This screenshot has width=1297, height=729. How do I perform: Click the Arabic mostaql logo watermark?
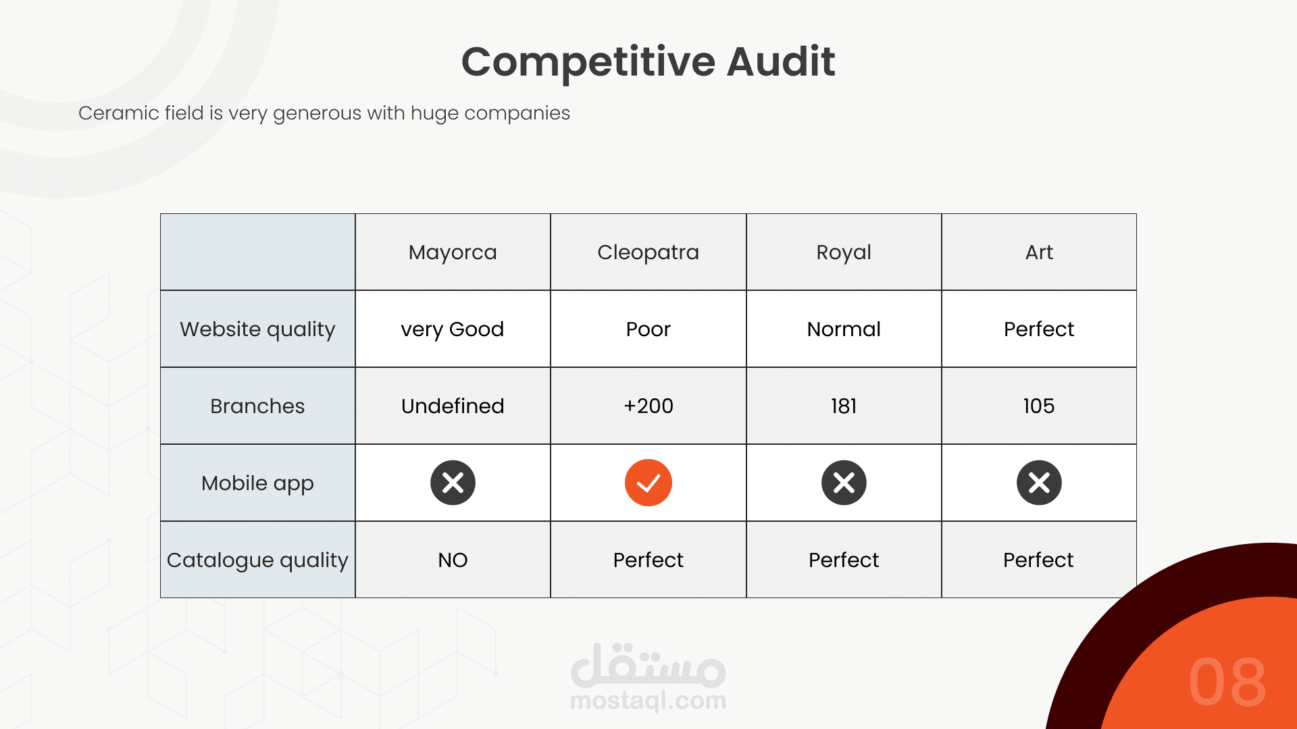pyautogui.click(x=648, y=666)
